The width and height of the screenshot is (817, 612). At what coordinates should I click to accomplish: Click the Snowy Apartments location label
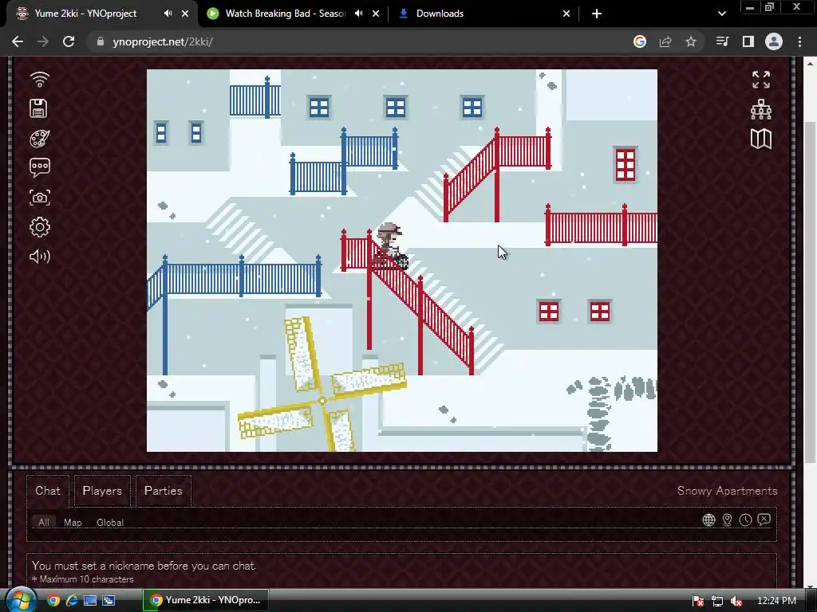click(727, 491)
